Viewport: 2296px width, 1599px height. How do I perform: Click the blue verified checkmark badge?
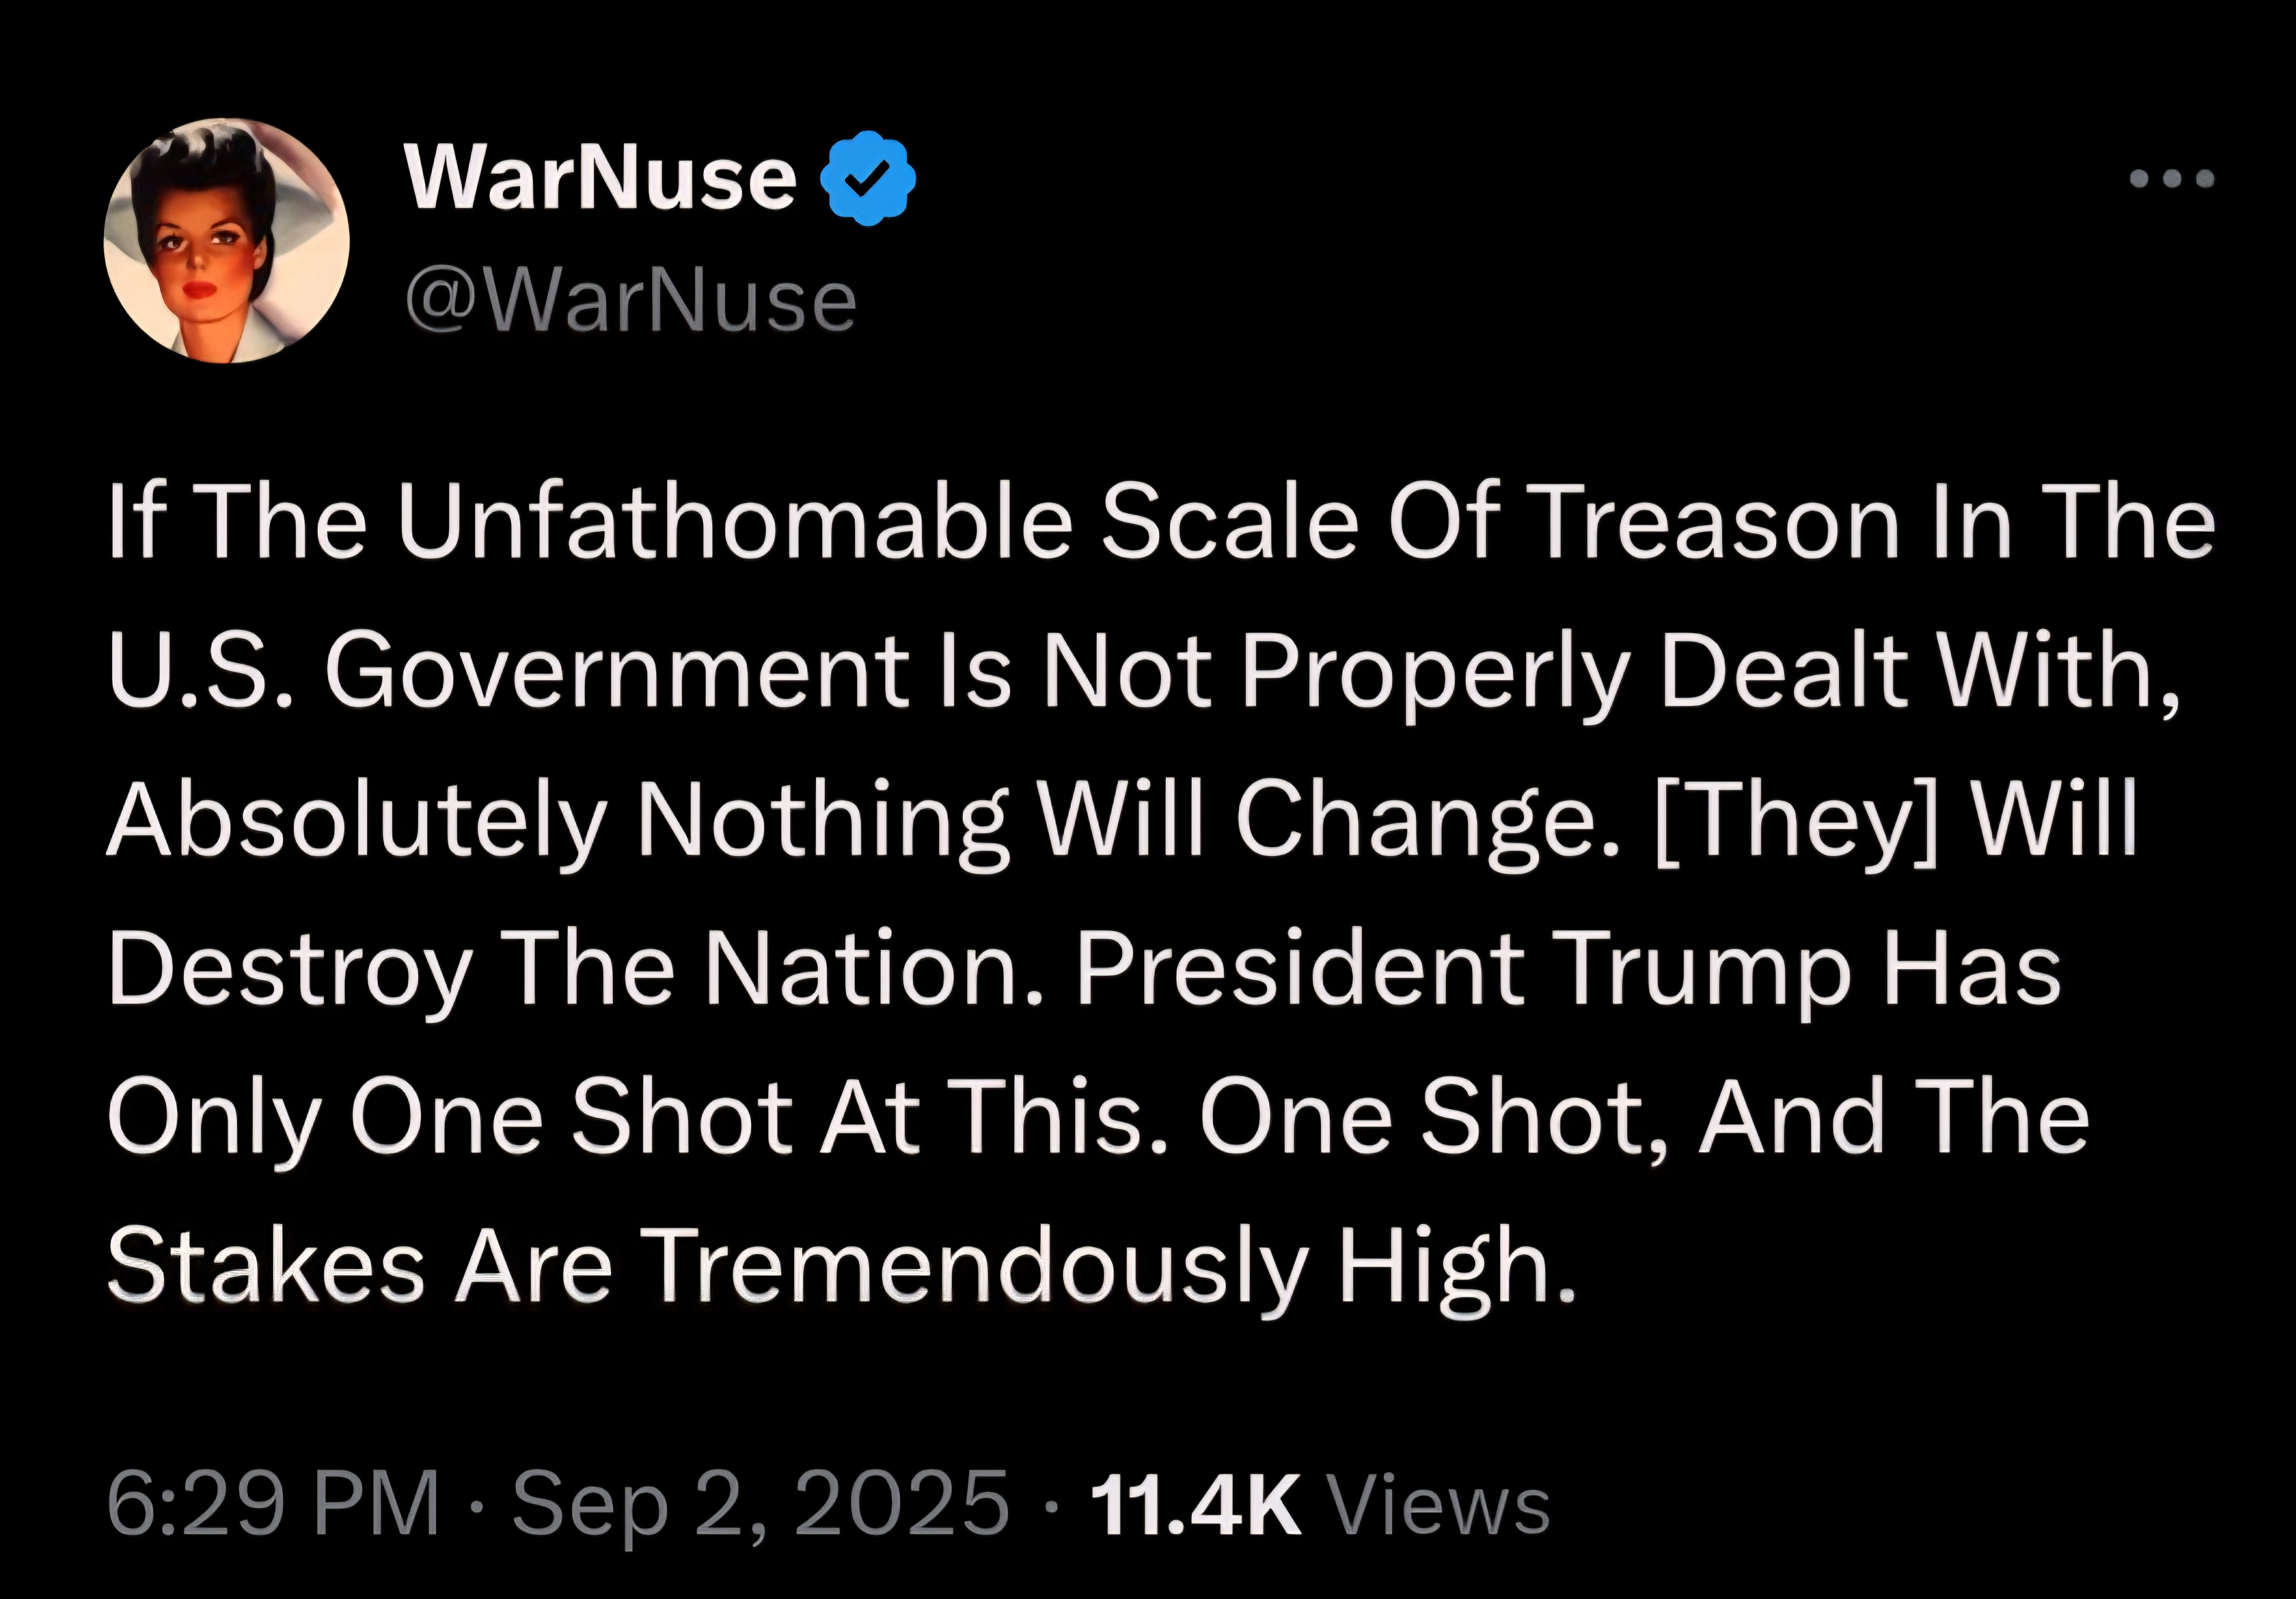click(x=867, y=178)
